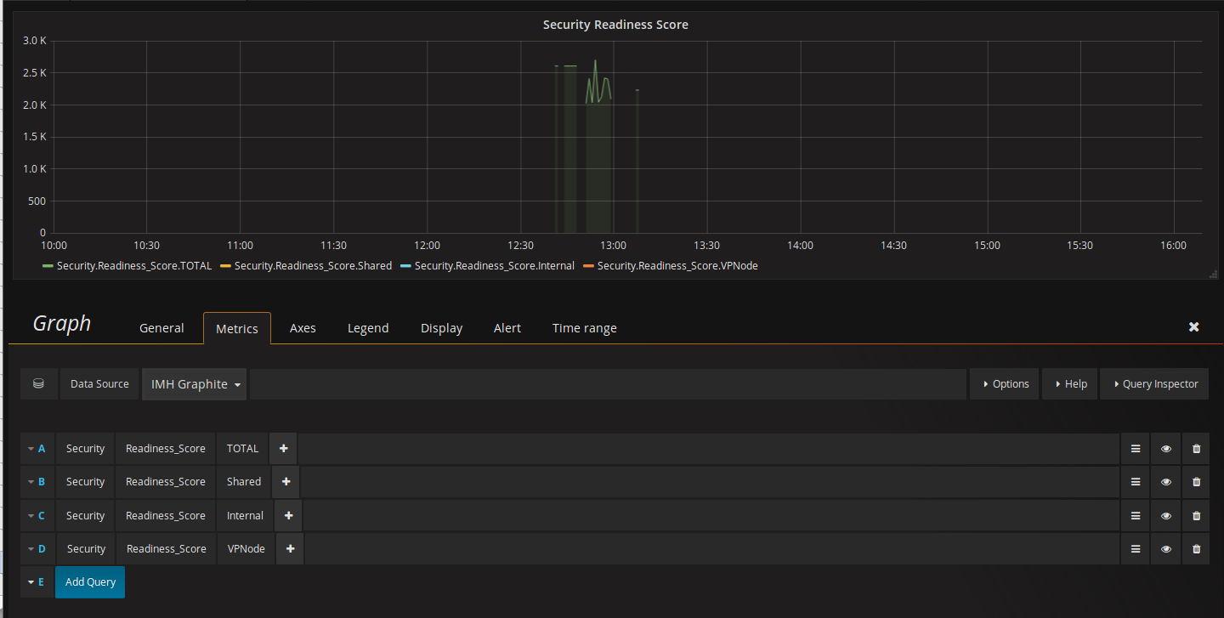Screen dimensions: 1224x618
Task: Open the hamburger menu for query A
Action: (1136, 449)
